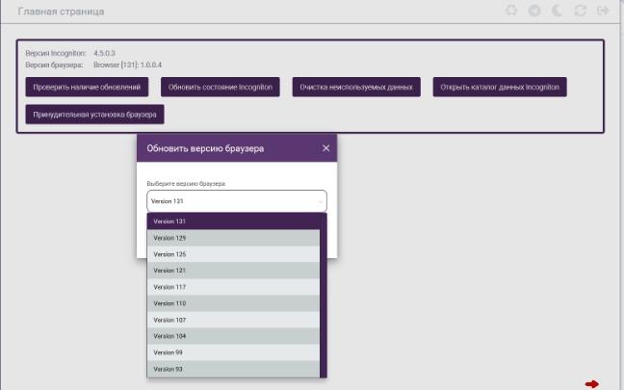Click the Выберите версию браузера label
624x390 pixels.
[x=186, y=184]
